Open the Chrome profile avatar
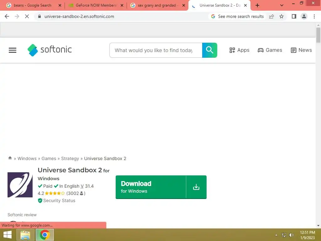Viewport: 321px width, 241px height. pos(304,16)
